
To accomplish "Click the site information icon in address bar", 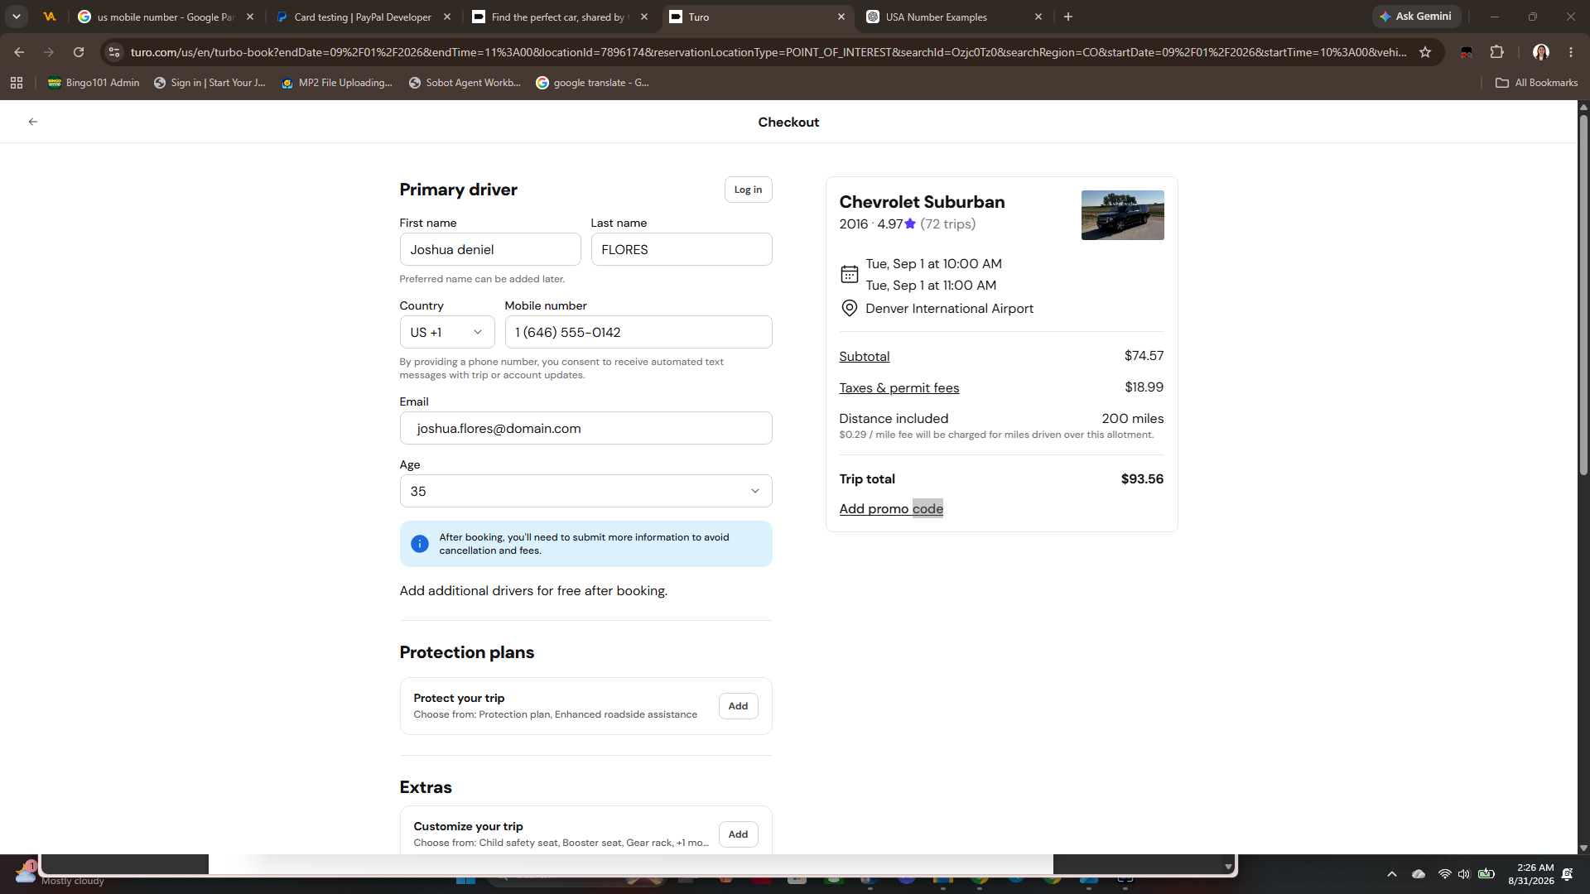I will pos(114,52).
